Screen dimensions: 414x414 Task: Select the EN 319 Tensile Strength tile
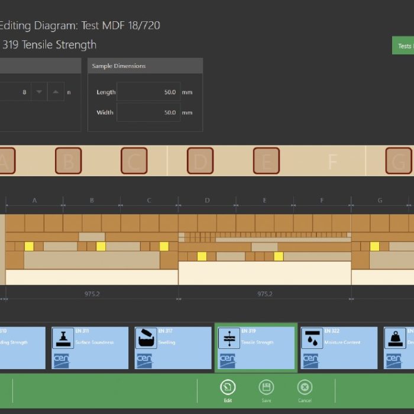tap(255, 348)
